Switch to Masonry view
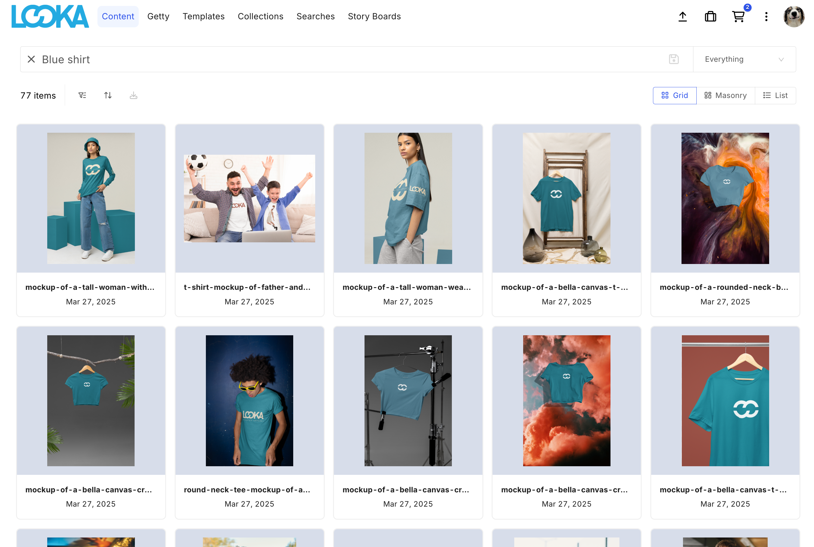 (725, 95)
